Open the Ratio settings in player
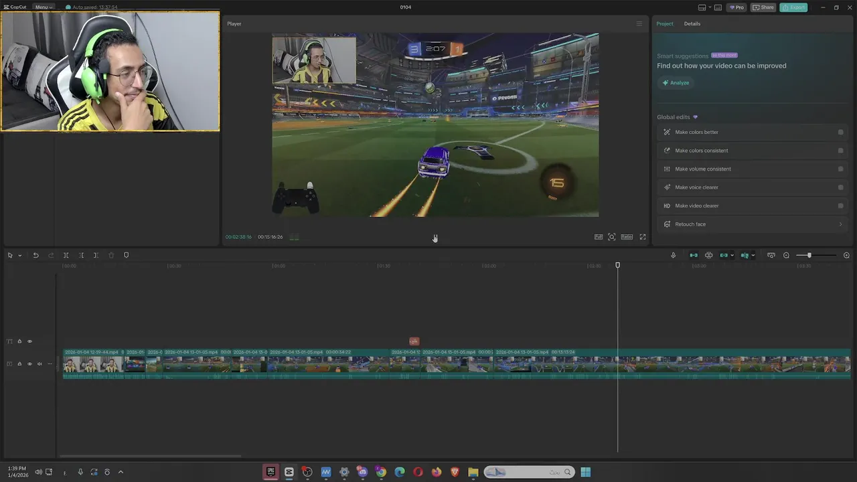Image resolution: width=857 pixels, height=482 pixels. [x=627, y=237]
